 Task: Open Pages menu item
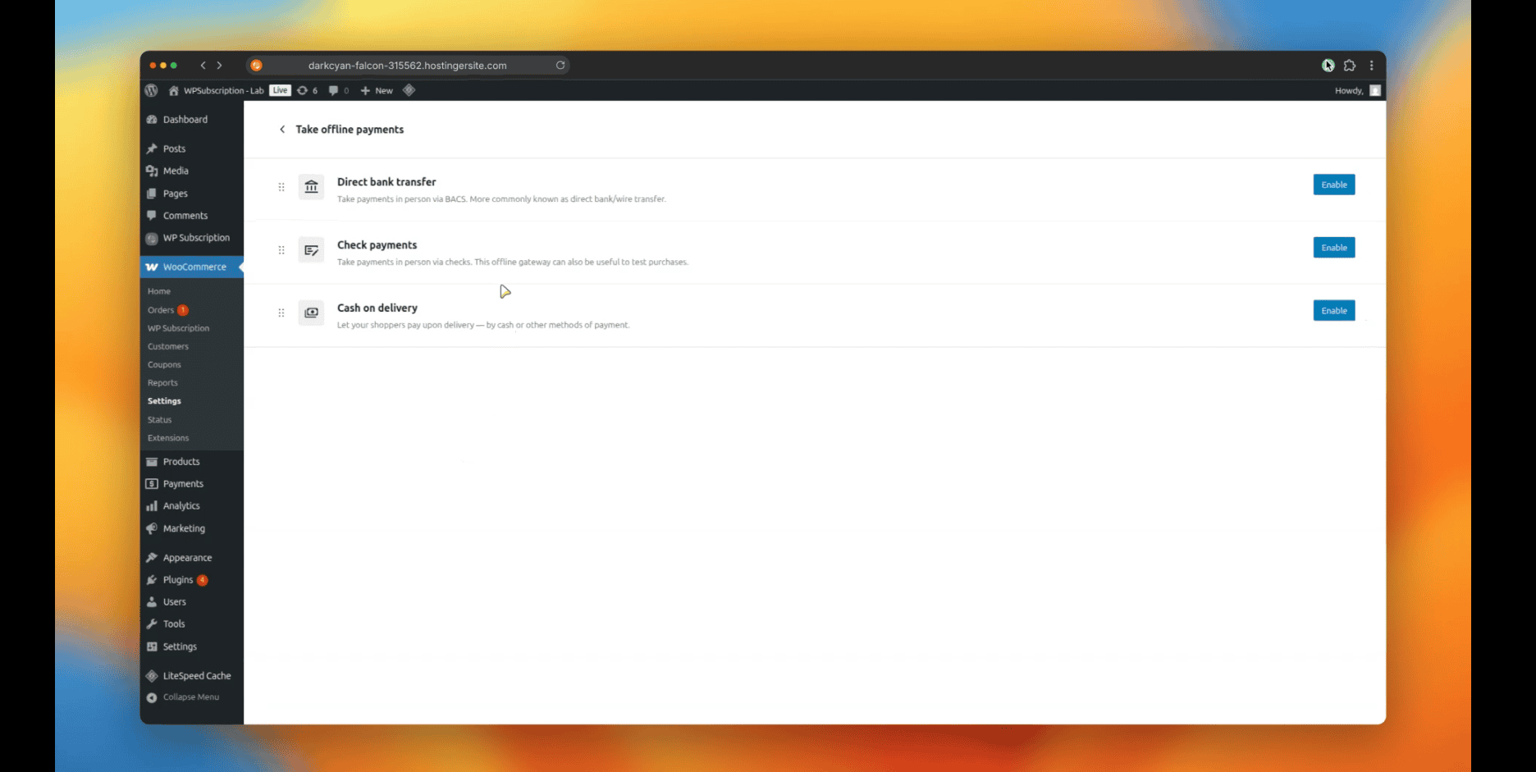tap(191, 194)
